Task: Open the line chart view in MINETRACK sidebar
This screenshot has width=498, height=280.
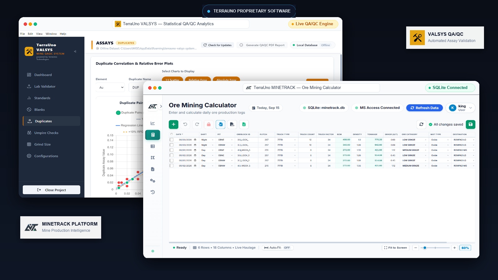Action: 153,123
